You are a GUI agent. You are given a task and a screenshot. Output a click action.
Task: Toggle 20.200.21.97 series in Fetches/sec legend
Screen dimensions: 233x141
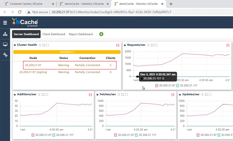124,135
